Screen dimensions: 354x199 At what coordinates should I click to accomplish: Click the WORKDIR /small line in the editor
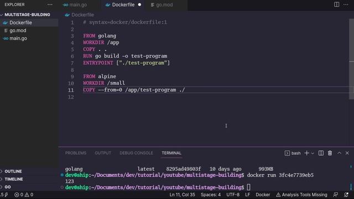[104, 83]
